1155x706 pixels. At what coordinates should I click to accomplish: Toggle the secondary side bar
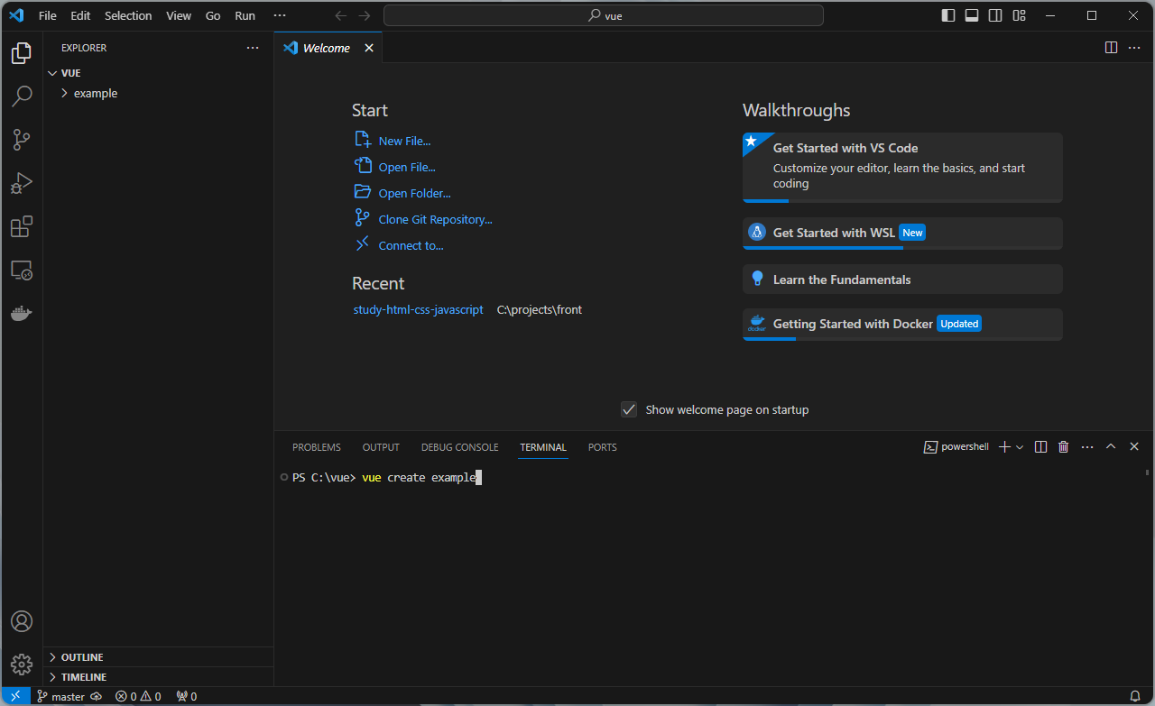(x=995, y=15)
